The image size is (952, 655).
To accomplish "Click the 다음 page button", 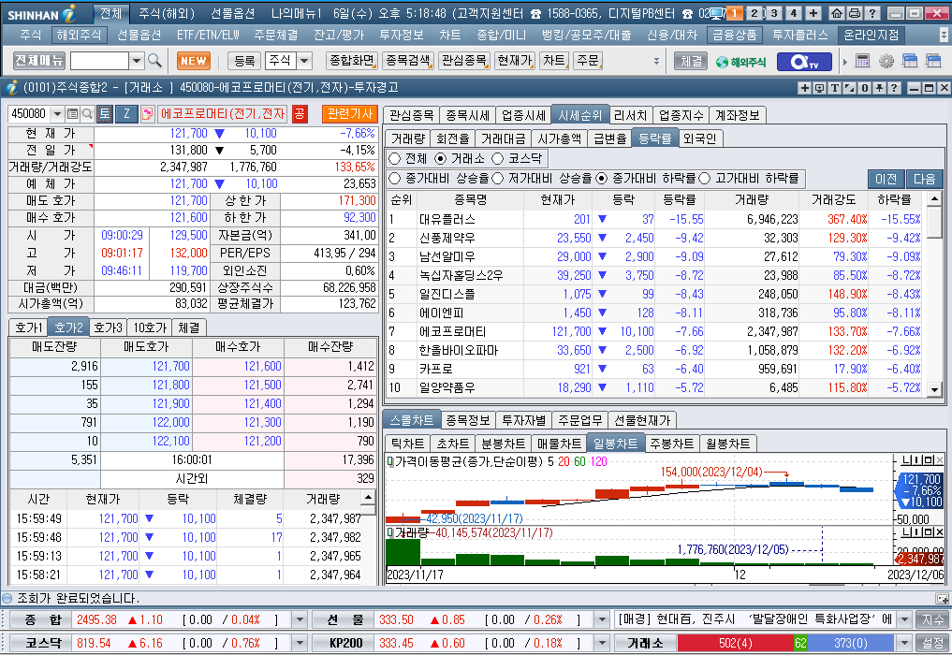I will (x=924, y=179).
